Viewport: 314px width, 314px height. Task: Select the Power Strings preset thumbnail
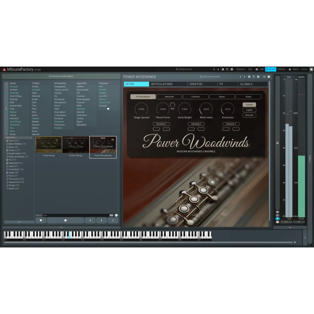[75, 145]
